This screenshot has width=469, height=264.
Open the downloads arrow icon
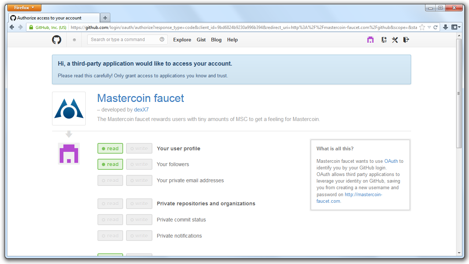coord(446,27)
